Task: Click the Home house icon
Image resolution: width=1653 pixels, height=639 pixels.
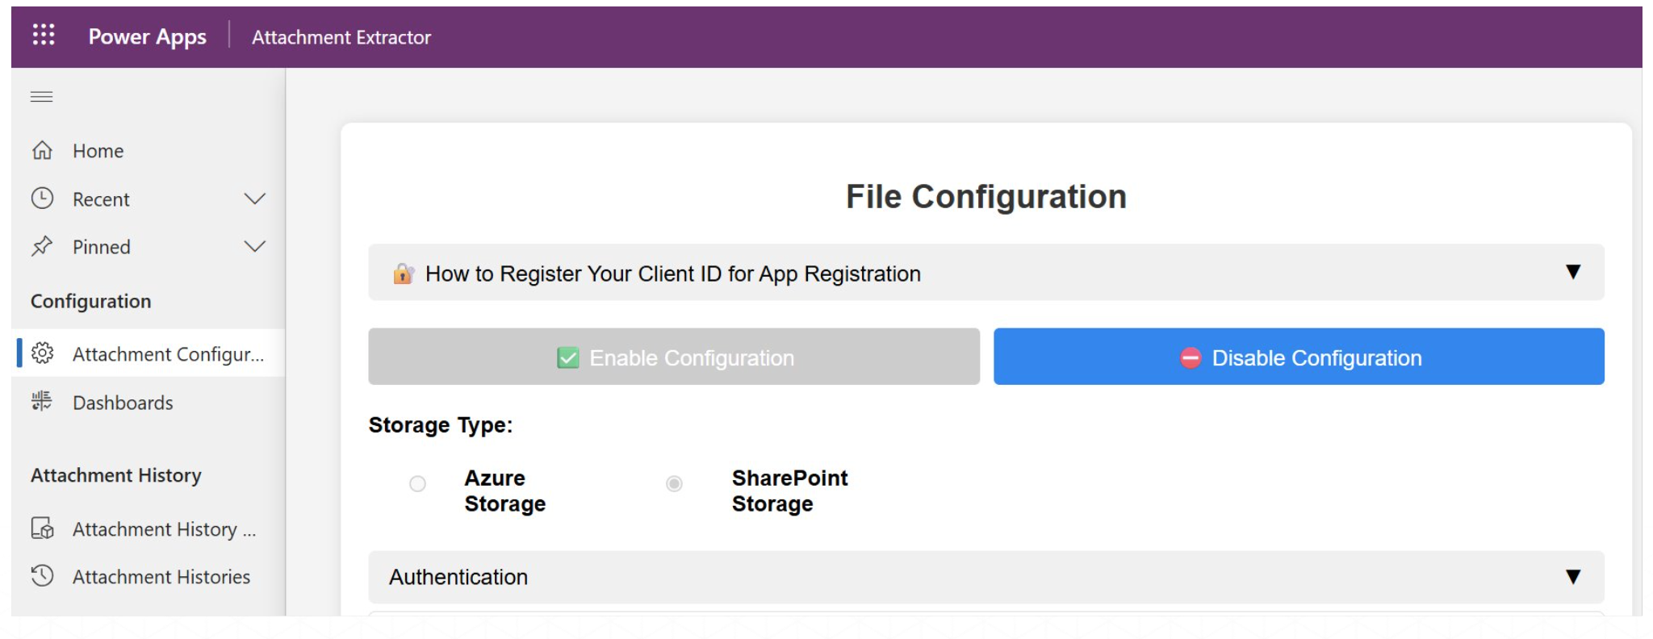Action: 42,151
